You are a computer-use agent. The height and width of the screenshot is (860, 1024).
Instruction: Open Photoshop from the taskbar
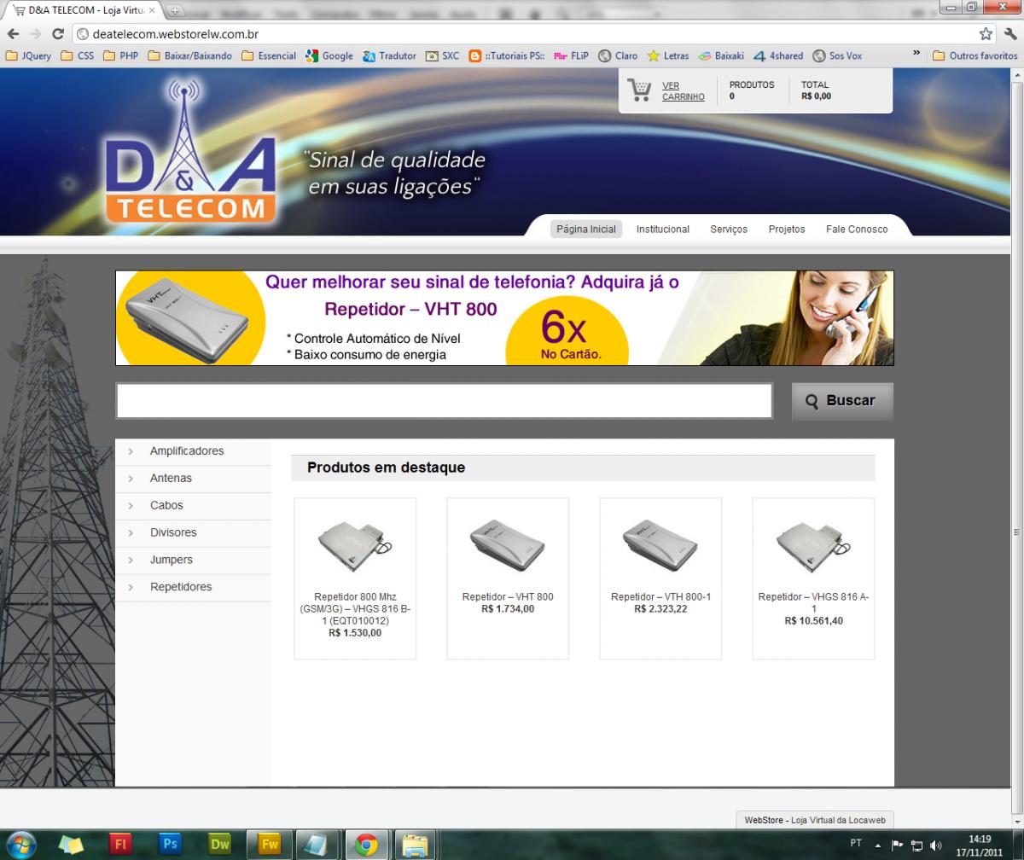pyautogui.click(x=171, y=844)
